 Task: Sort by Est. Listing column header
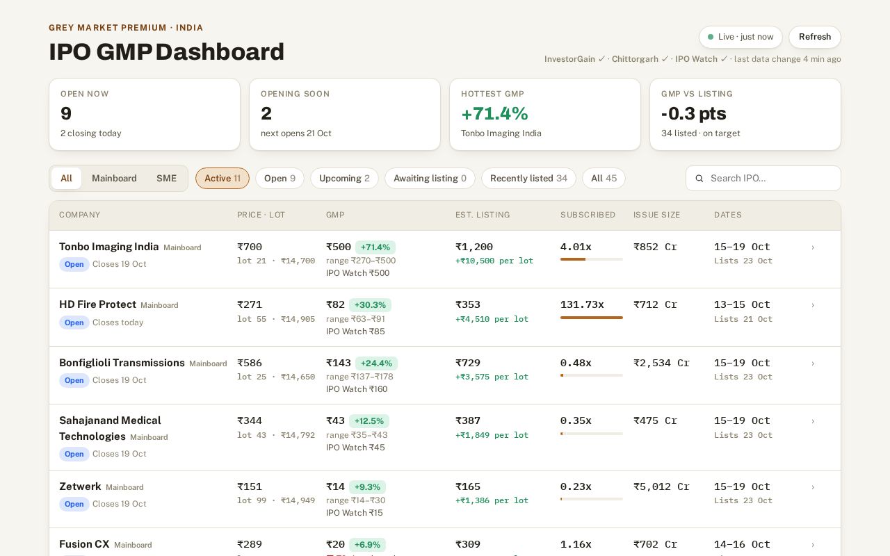(483, 215)
